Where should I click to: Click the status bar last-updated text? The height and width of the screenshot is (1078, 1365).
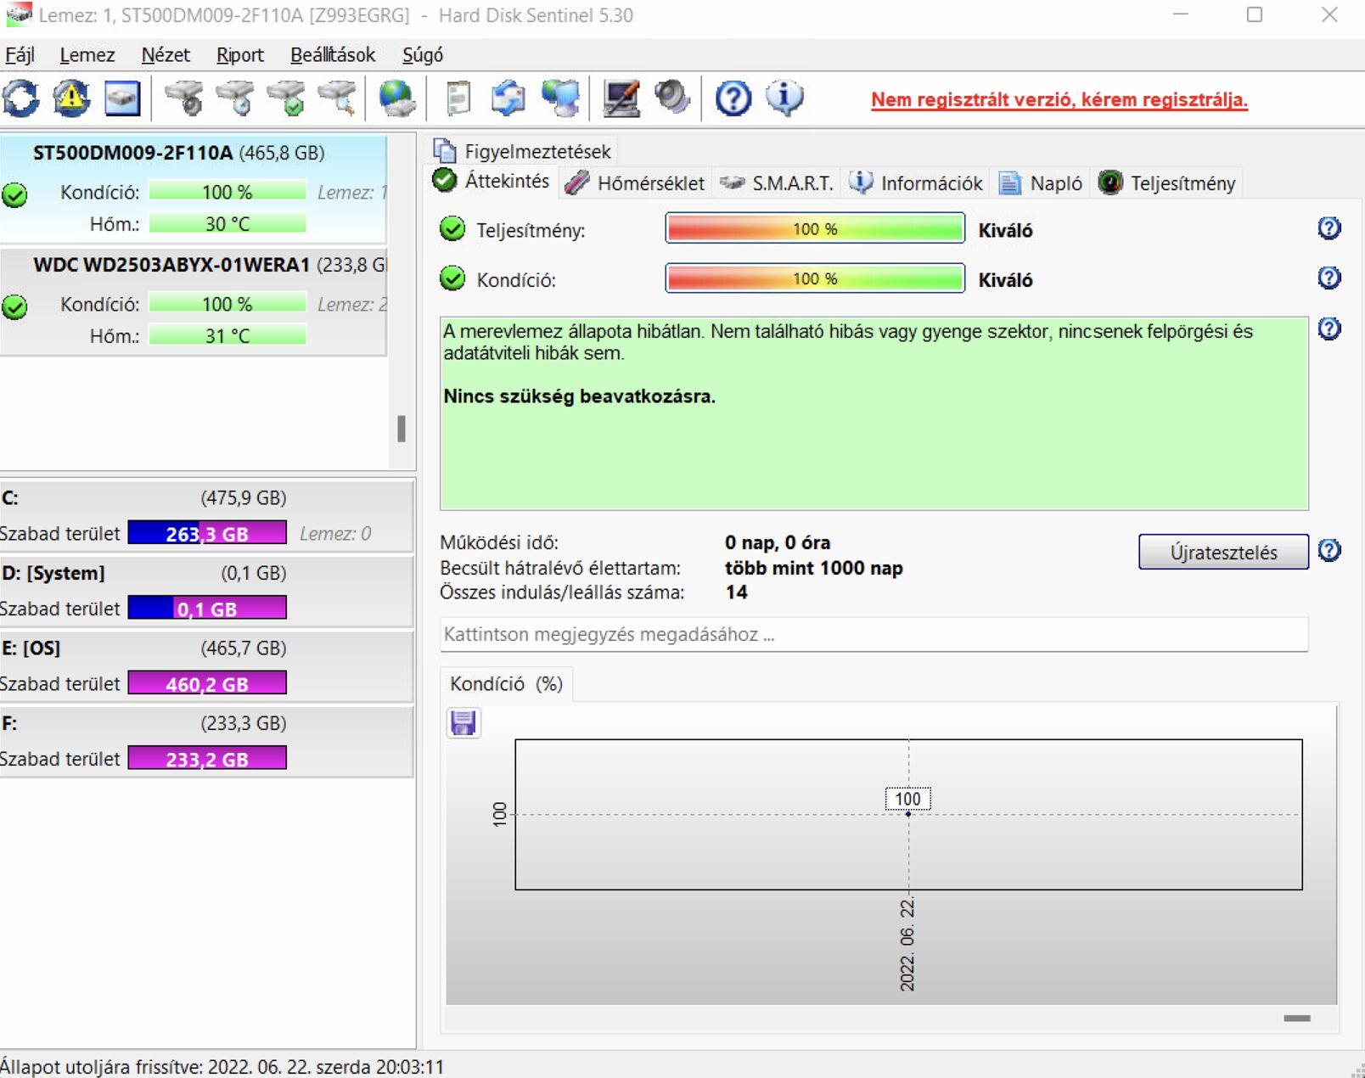pos(222,1066)
